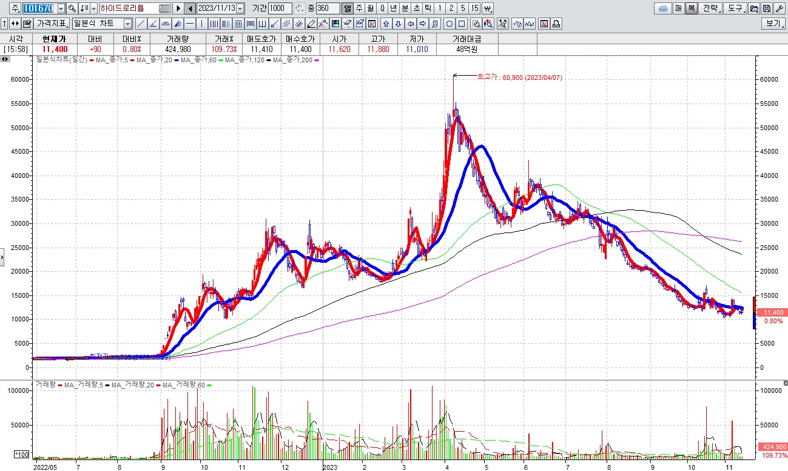Click the up arrow marker tool
This screenshot has height=471, width=788.
[x=385, y=24]
